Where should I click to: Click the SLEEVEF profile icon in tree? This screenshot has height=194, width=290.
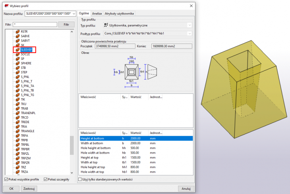[x=17, y=50]
